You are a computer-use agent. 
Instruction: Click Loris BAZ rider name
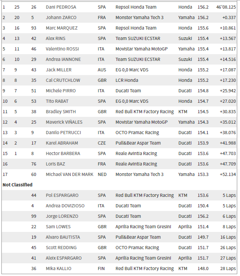[x=56, y=164]
